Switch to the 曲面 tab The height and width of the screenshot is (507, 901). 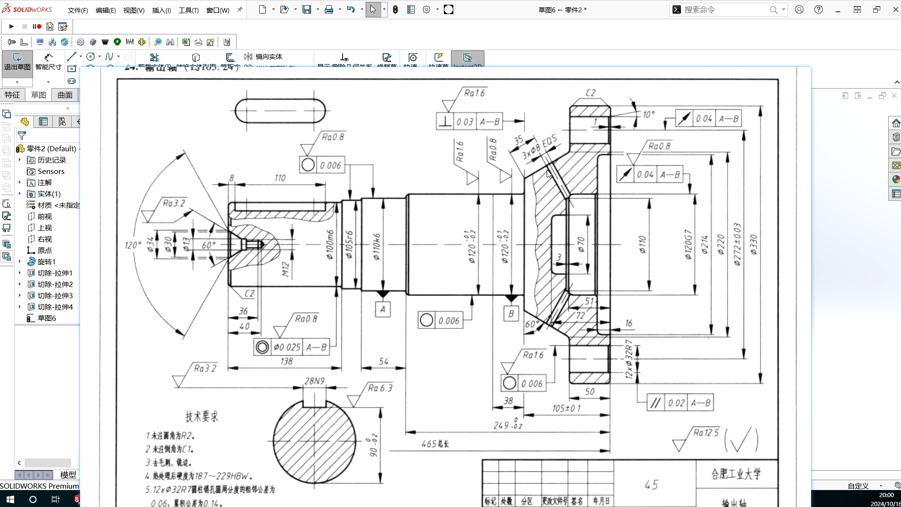click(x=65, y=95)
